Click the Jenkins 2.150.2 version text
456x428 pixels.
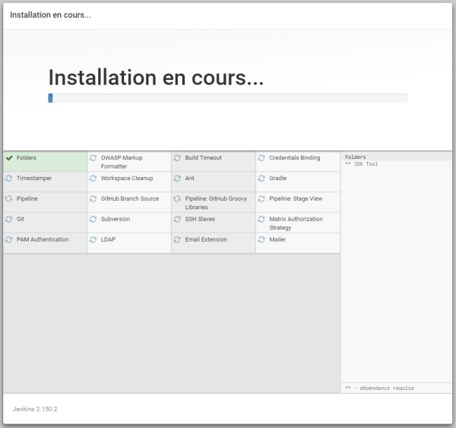pos(35,409)
